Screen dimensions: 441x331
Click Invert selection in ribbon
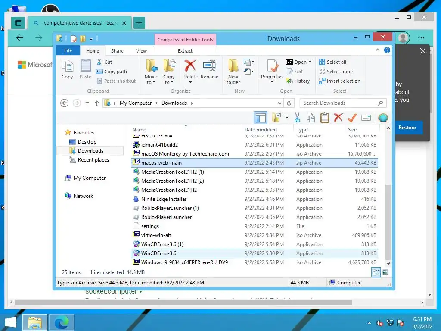pos(339,81)
